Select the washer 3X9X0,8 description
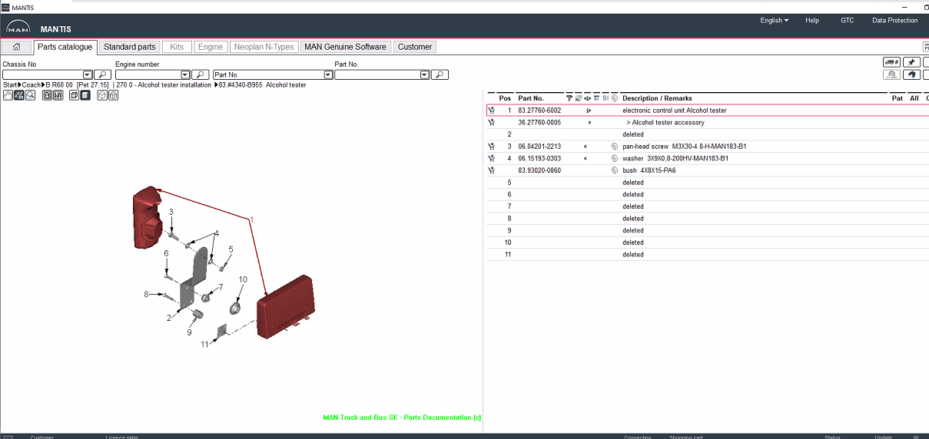Screen dimensions: 929x439 [675, 159]
